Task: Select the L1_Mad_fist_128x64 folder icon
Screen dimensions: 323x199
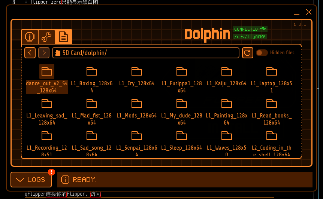Action: pyautogui.click(x=92, y=103)
